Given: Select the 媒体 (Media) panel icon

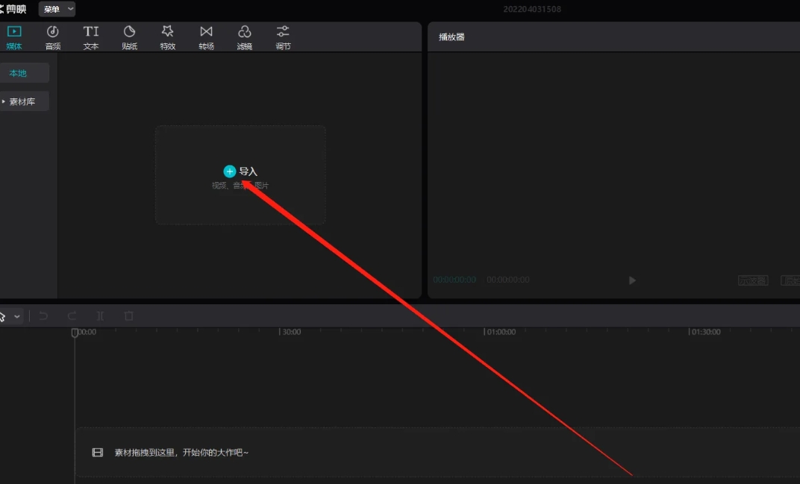Looking at the screenshot, I should (x=14, y=37).
